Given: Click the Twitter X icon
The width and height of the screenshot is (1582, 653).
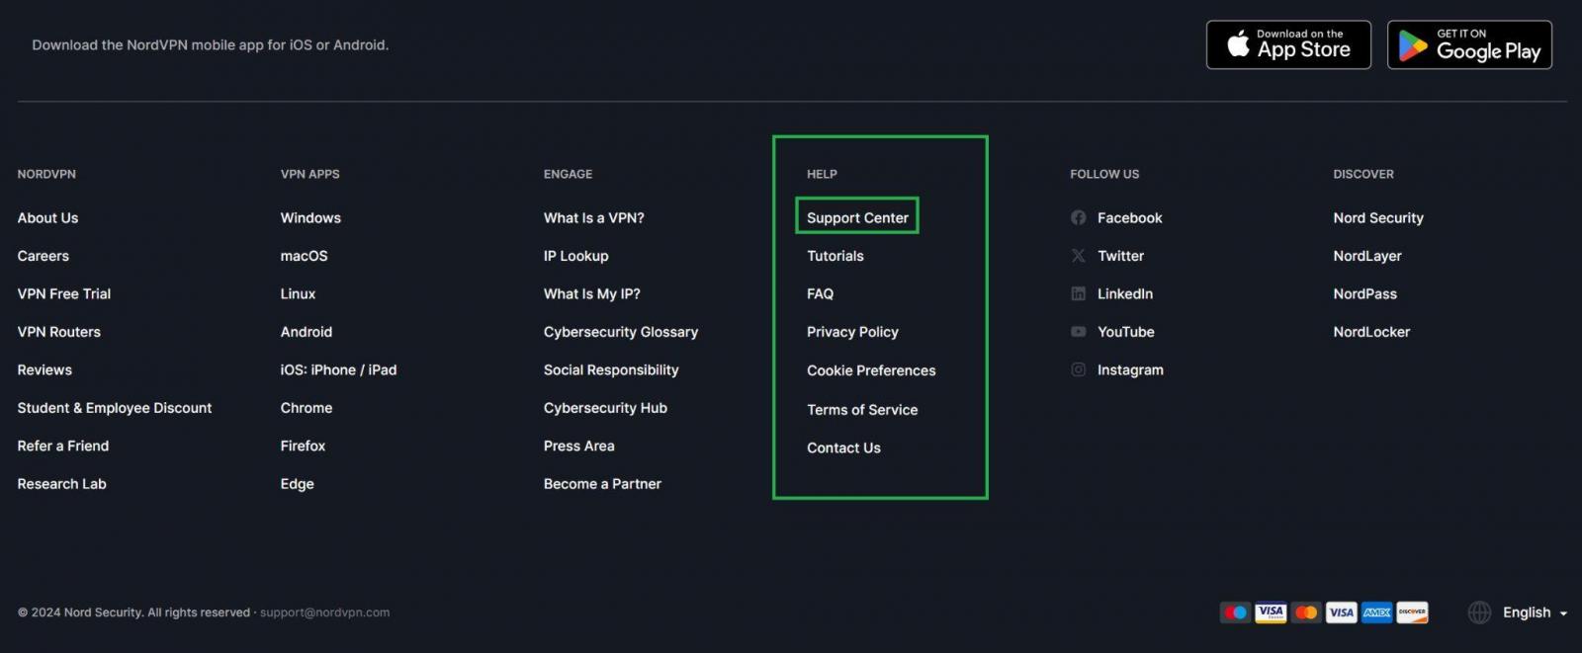Looking at the screenshot, I should click(1078, 256).
